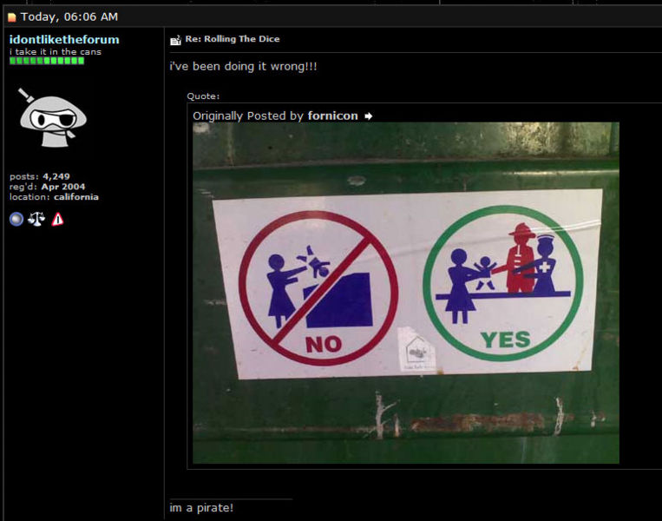The image size is (662, 521).
Task: Click the Re: Rolling The Dice title
Action: (x=233, y=39)
